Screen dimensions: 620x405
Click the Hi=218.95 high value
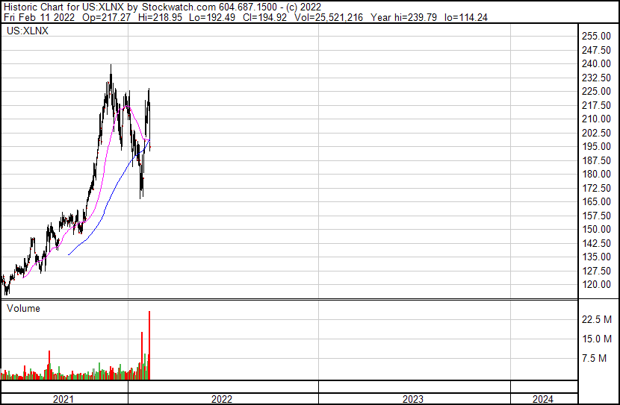tap(160, 17)
